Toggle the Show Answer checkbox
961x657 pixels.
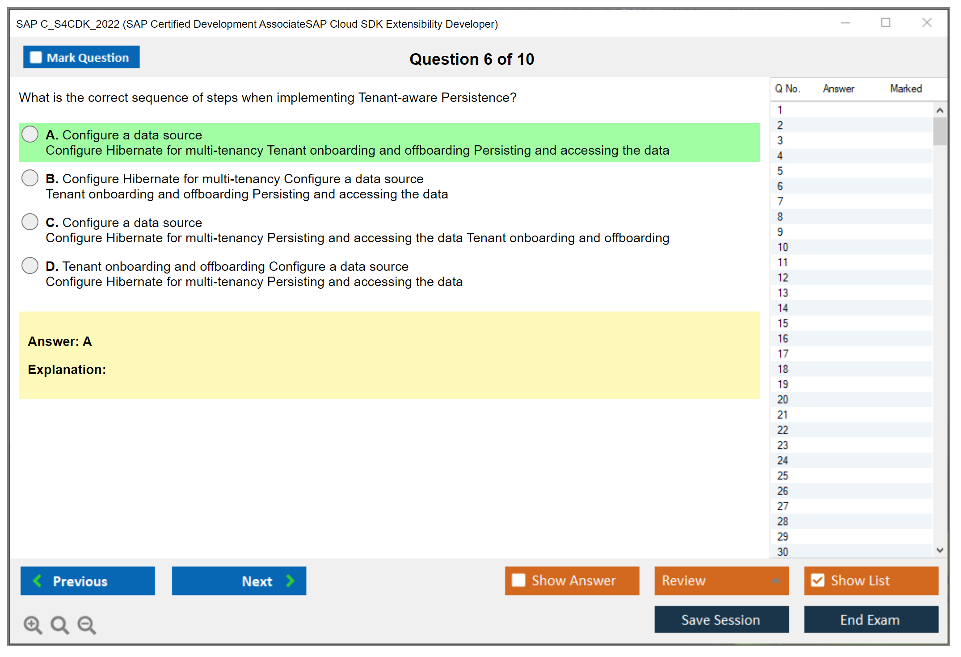tap(518, 580)
